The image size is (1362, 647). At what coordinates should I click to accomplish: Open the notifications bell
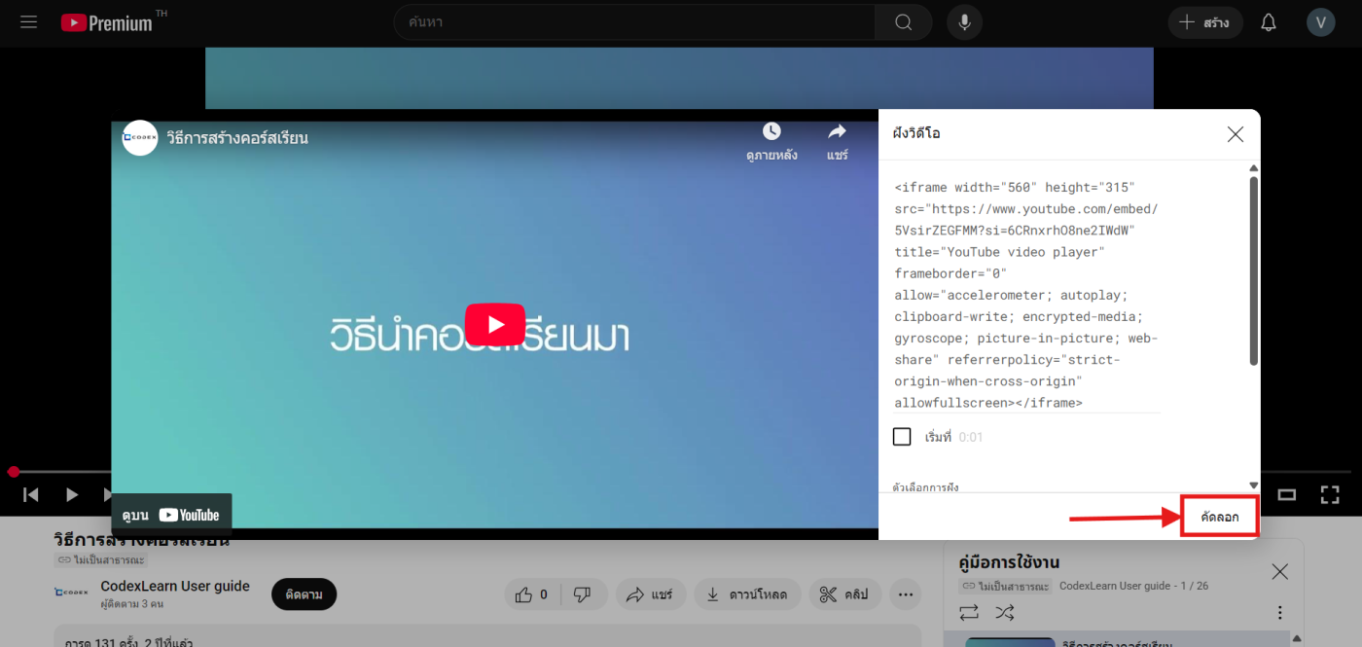click(1268, 22)
